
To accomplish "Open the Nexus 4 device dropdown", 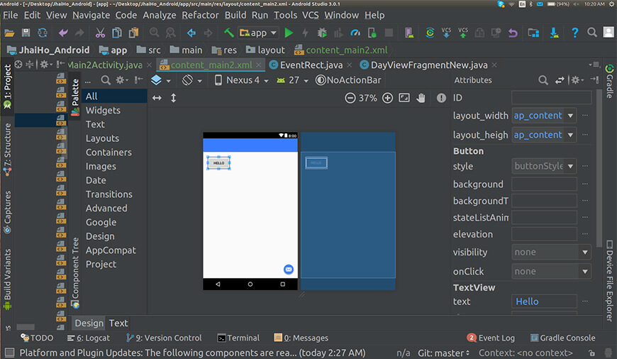I will pyautogui.click(x=242, y=80).
